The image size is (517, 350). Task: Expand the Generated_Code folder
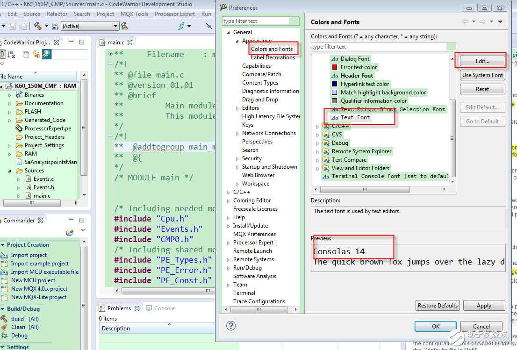pos(9,120)
